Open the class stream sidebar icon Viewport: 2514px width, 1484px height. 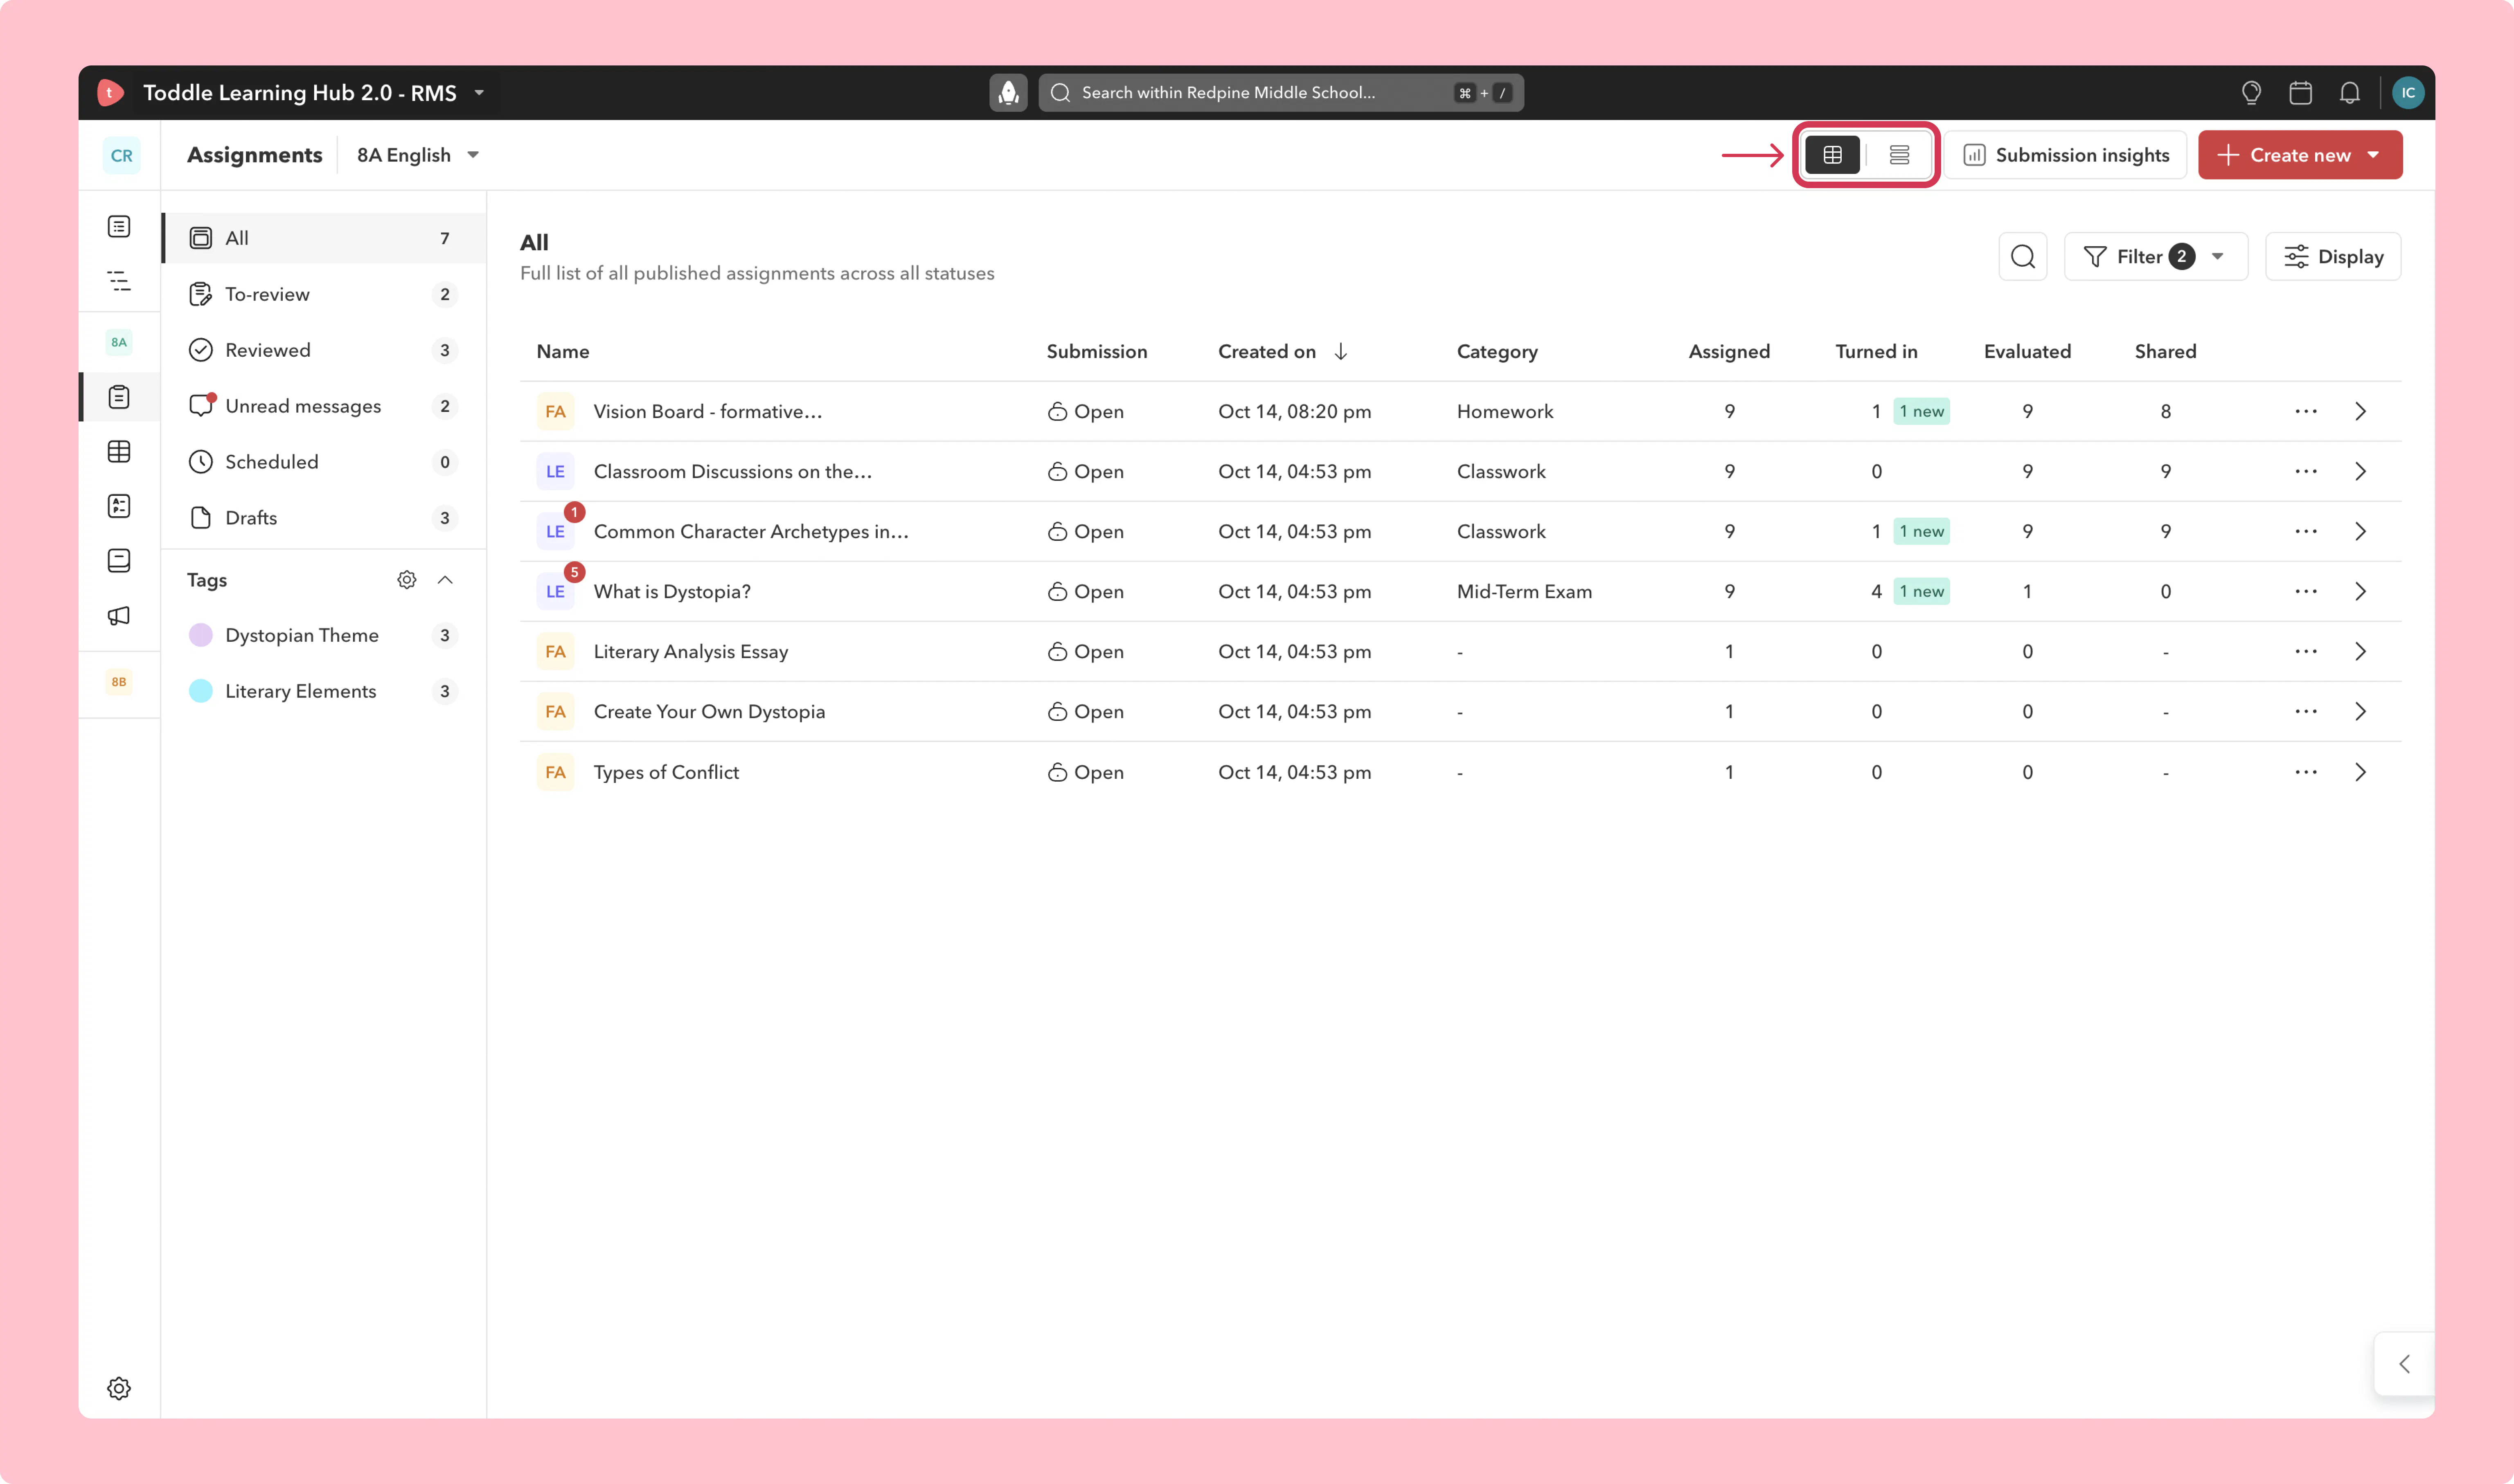coord(119,227)
